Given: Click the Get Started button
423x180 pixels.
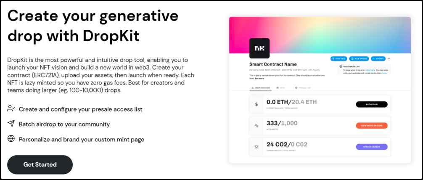Looking at the screenshot, I should point(40,164).
